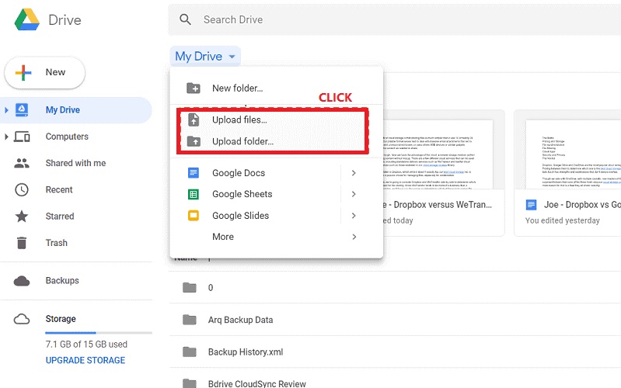Open Shared with me
621x388 pixels.
tap(75, 163)
